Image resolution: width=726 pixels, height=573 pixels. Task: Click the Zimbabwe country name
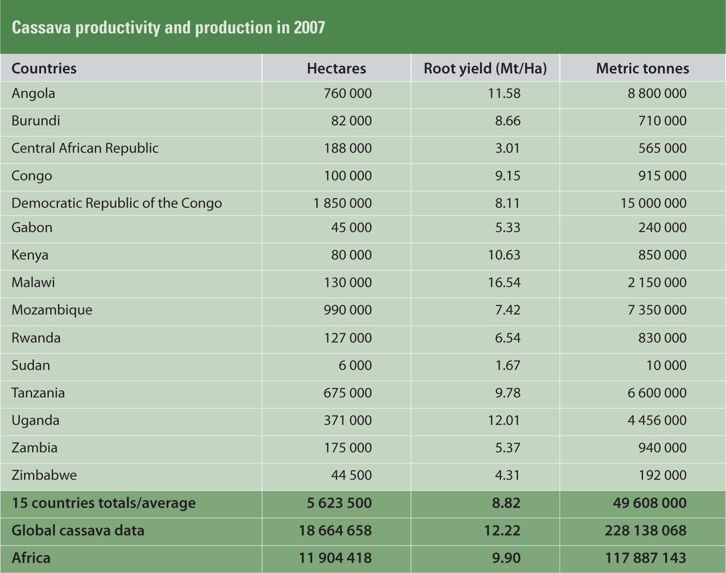click(x=43, y=475)
